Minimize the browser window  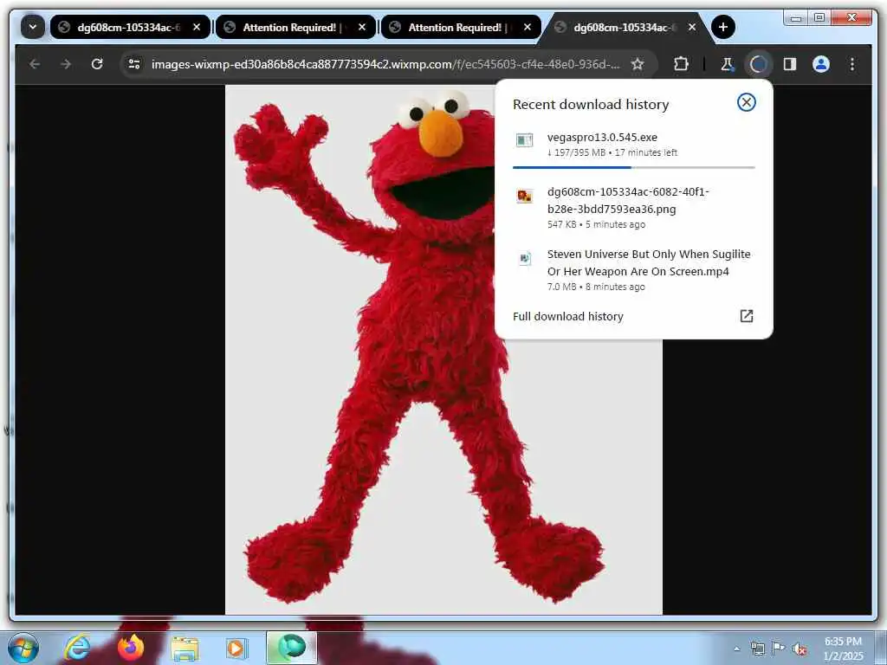[x=796, y=18]
